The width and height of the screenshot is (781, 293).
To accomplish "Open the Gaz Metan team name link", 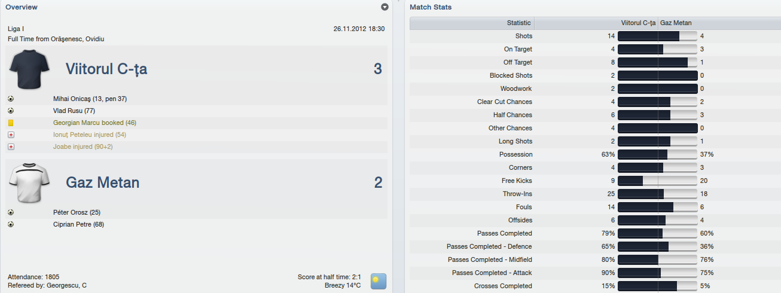I will [x=102, y=182].
